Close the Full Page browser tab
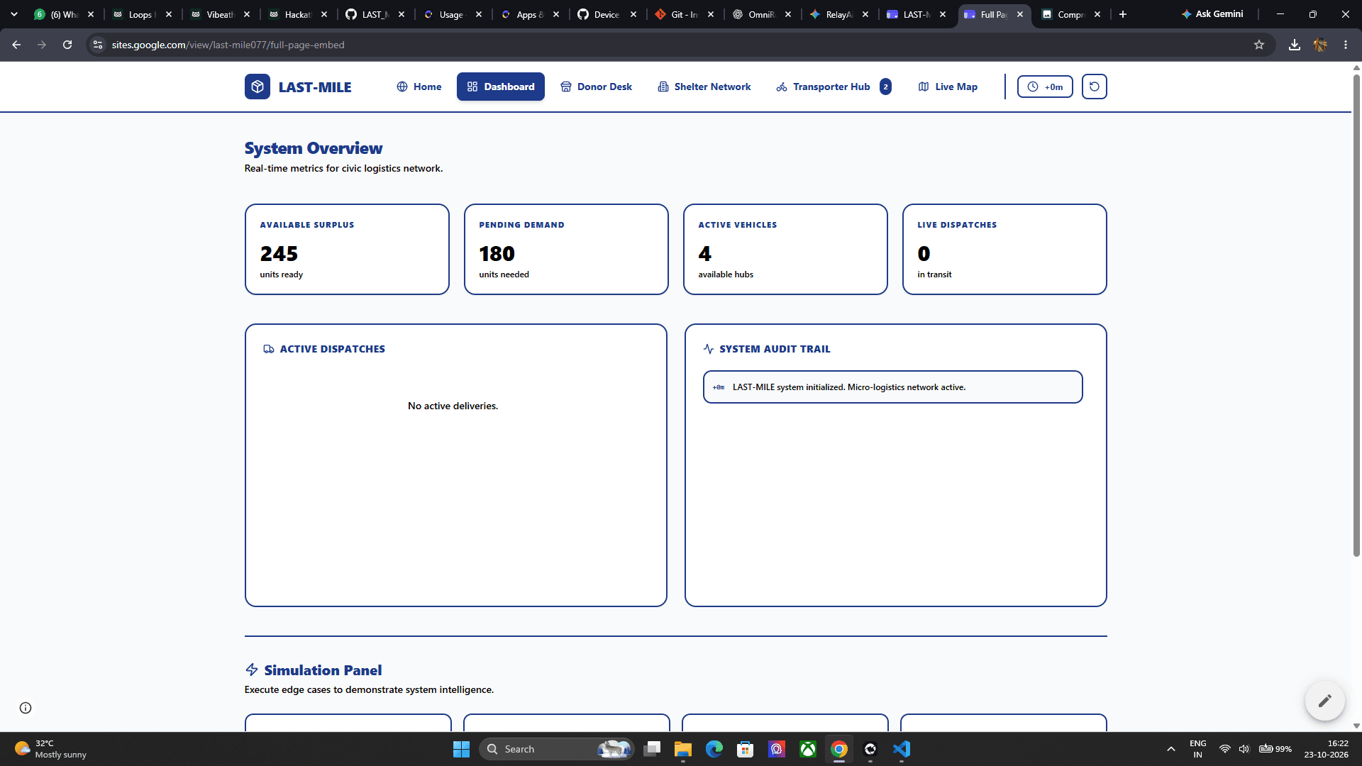The width and height of the screenshot is (1362, 766). point(1020,14)
